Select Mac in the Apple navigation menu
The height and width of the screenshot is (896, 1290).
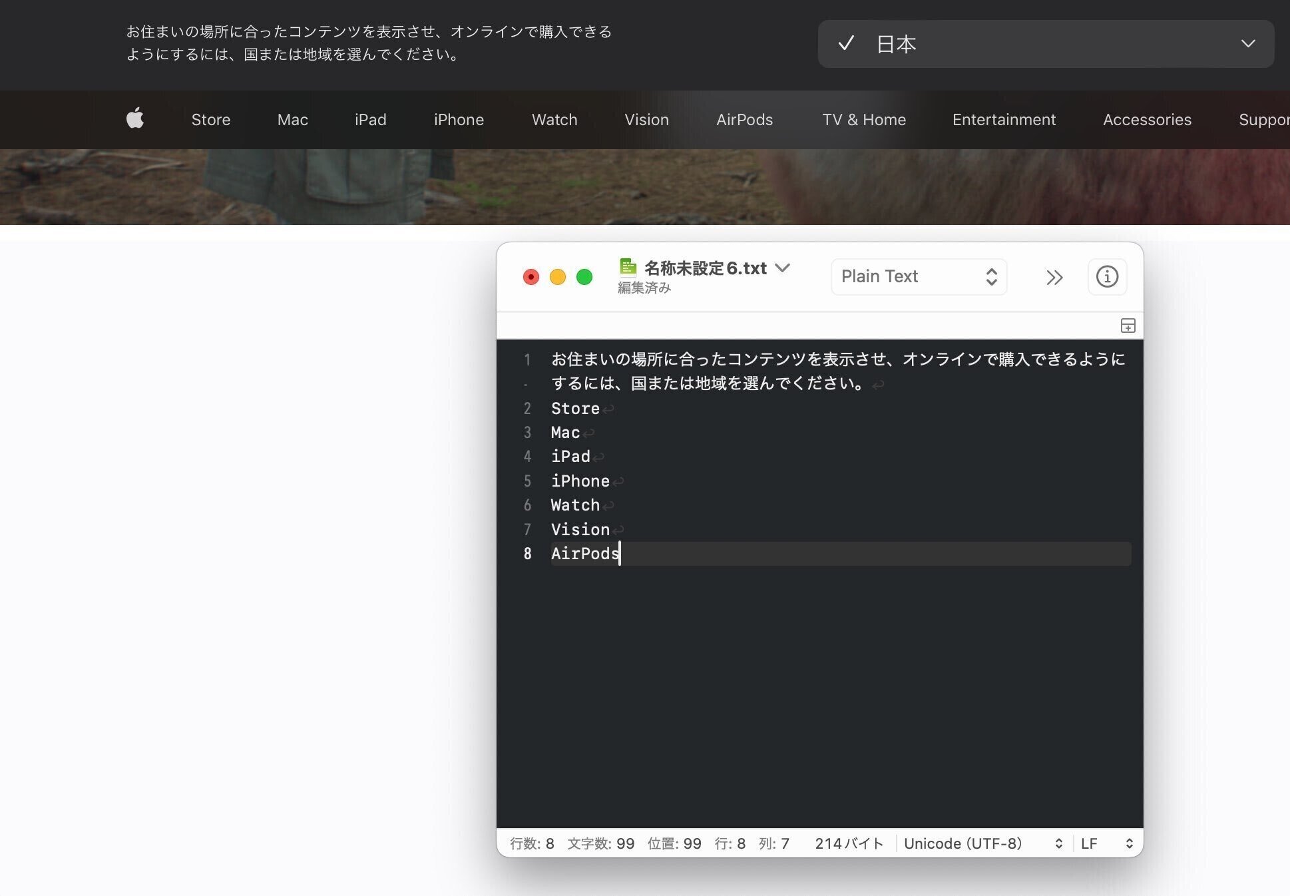[x=292, y=120]
